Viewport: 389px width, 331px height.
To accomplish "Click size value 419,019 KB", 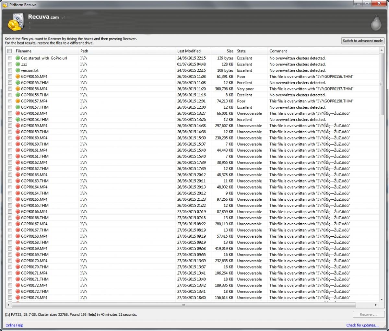I will [x=224, y=248].
